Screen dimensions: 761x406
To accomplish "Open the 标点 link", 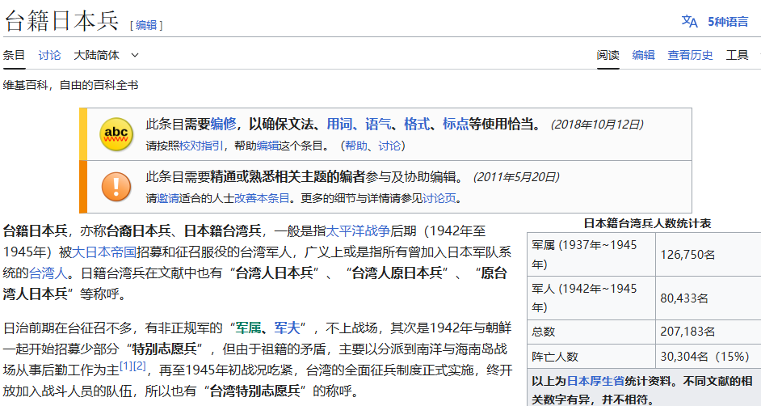I will (x=456, y=125).
